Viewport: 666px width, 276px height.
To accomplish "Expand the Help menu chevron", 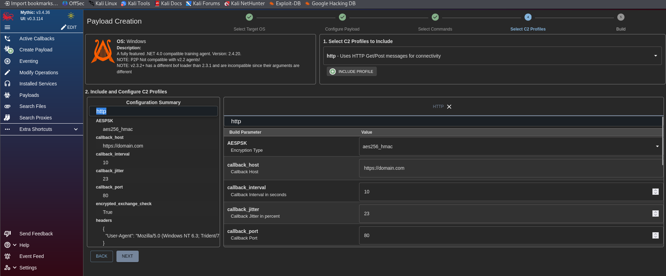I will click(15, 245).
